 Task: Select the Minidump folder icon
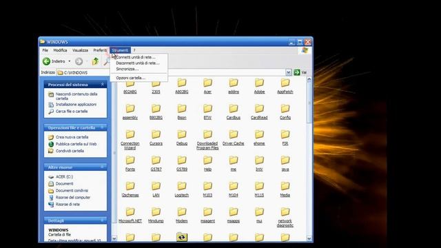[x=156, y=211]
